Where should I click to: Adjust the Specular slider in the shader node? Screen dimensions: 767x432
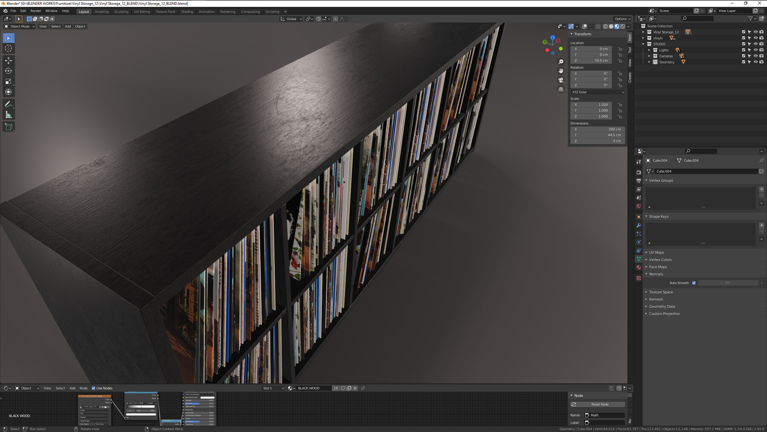[198, 403]
